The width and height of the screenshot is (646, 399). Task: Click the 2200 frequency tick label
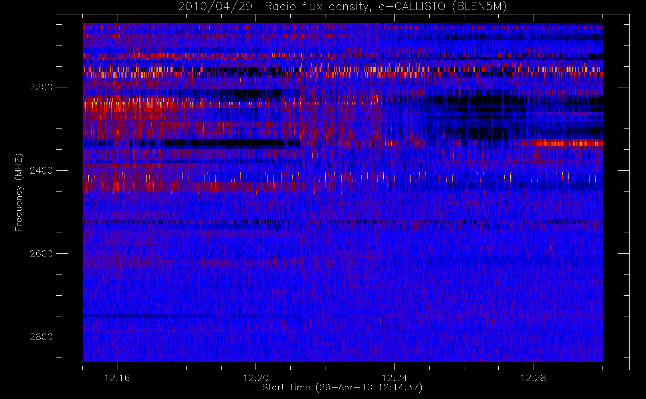click(41, 87)
